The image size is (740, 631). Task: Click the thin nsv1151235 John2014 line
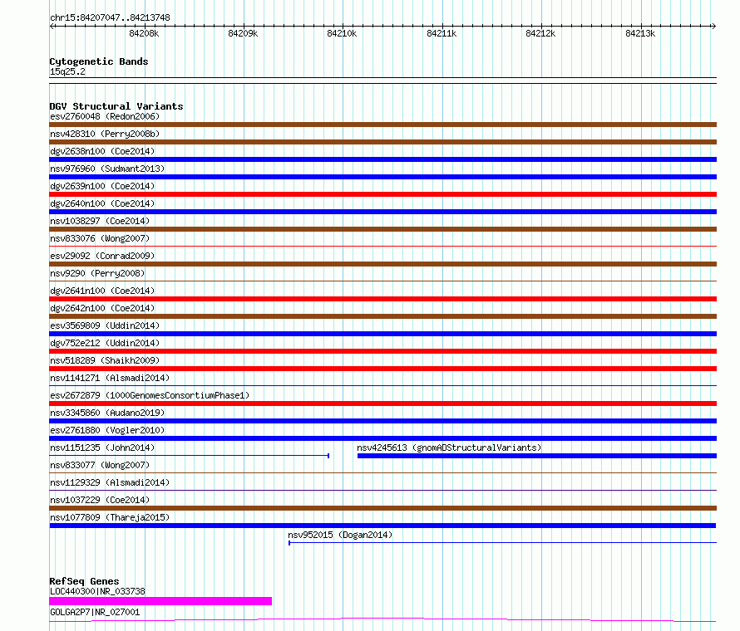(190, 456)
